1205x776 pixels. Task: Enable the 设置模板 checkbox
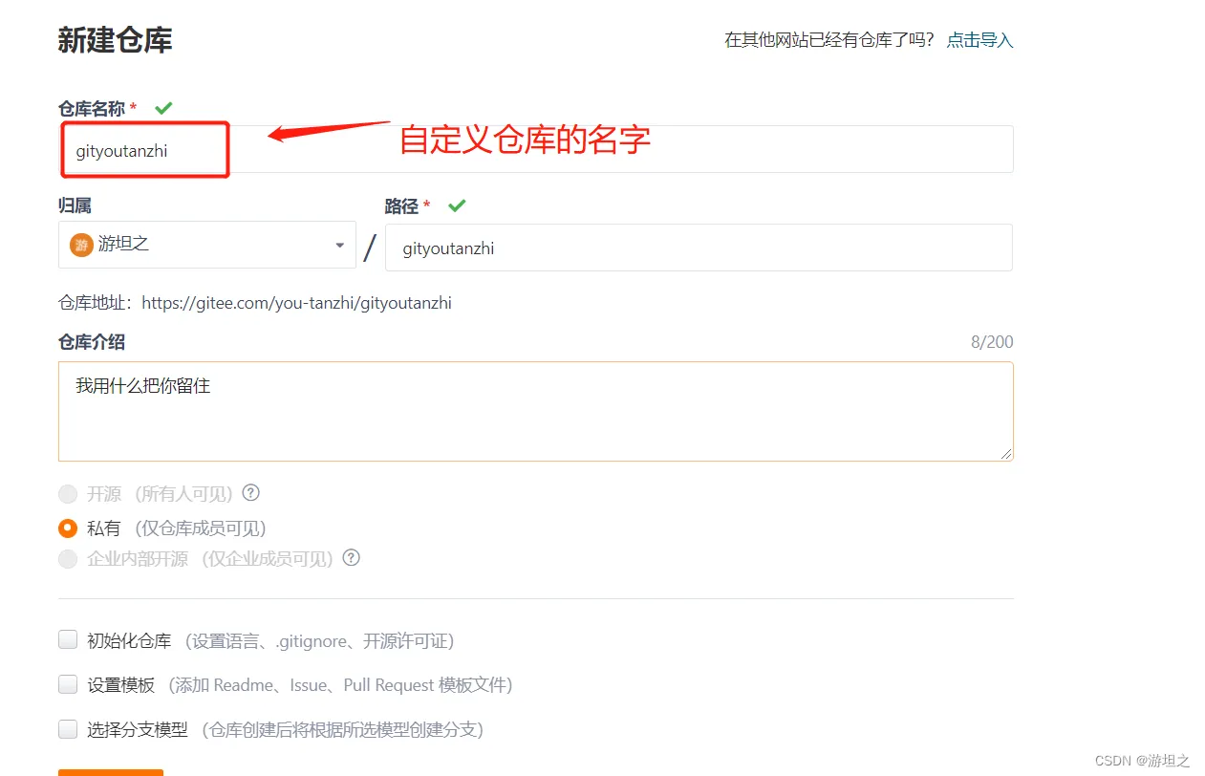click(68, 684)
